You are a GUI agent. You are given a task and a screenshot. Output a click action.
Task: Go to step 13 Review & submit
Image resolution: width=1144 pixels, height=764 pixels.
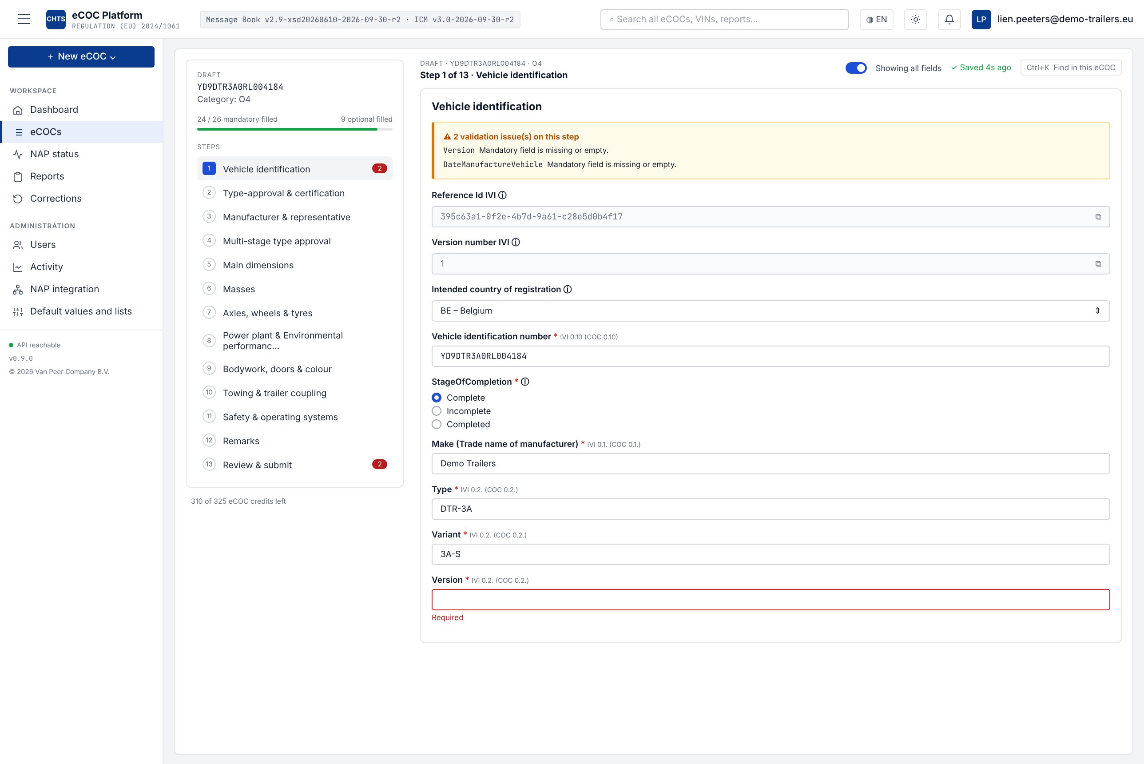click(294, 465)
